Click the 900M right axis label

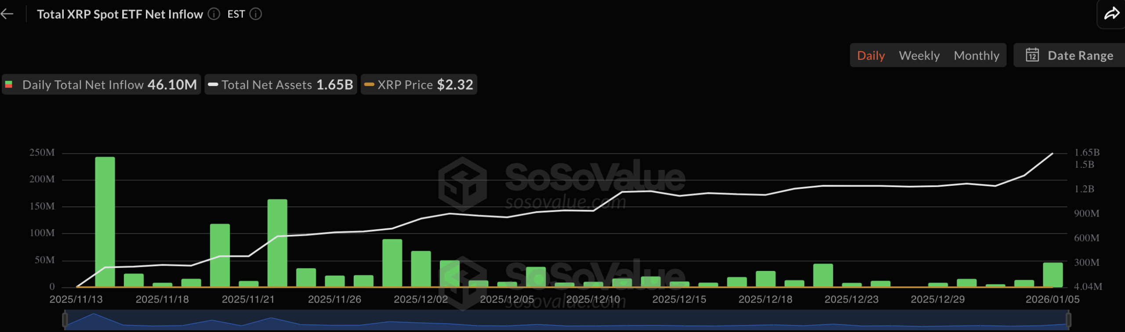1086,213
